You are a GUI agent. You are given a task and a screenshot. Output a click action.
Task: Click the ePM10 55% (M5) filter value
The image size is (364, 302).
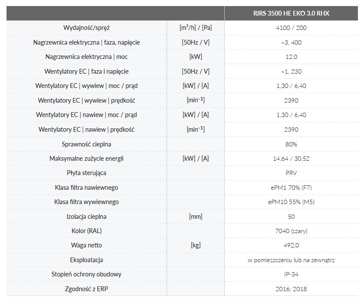coord(291,202)
